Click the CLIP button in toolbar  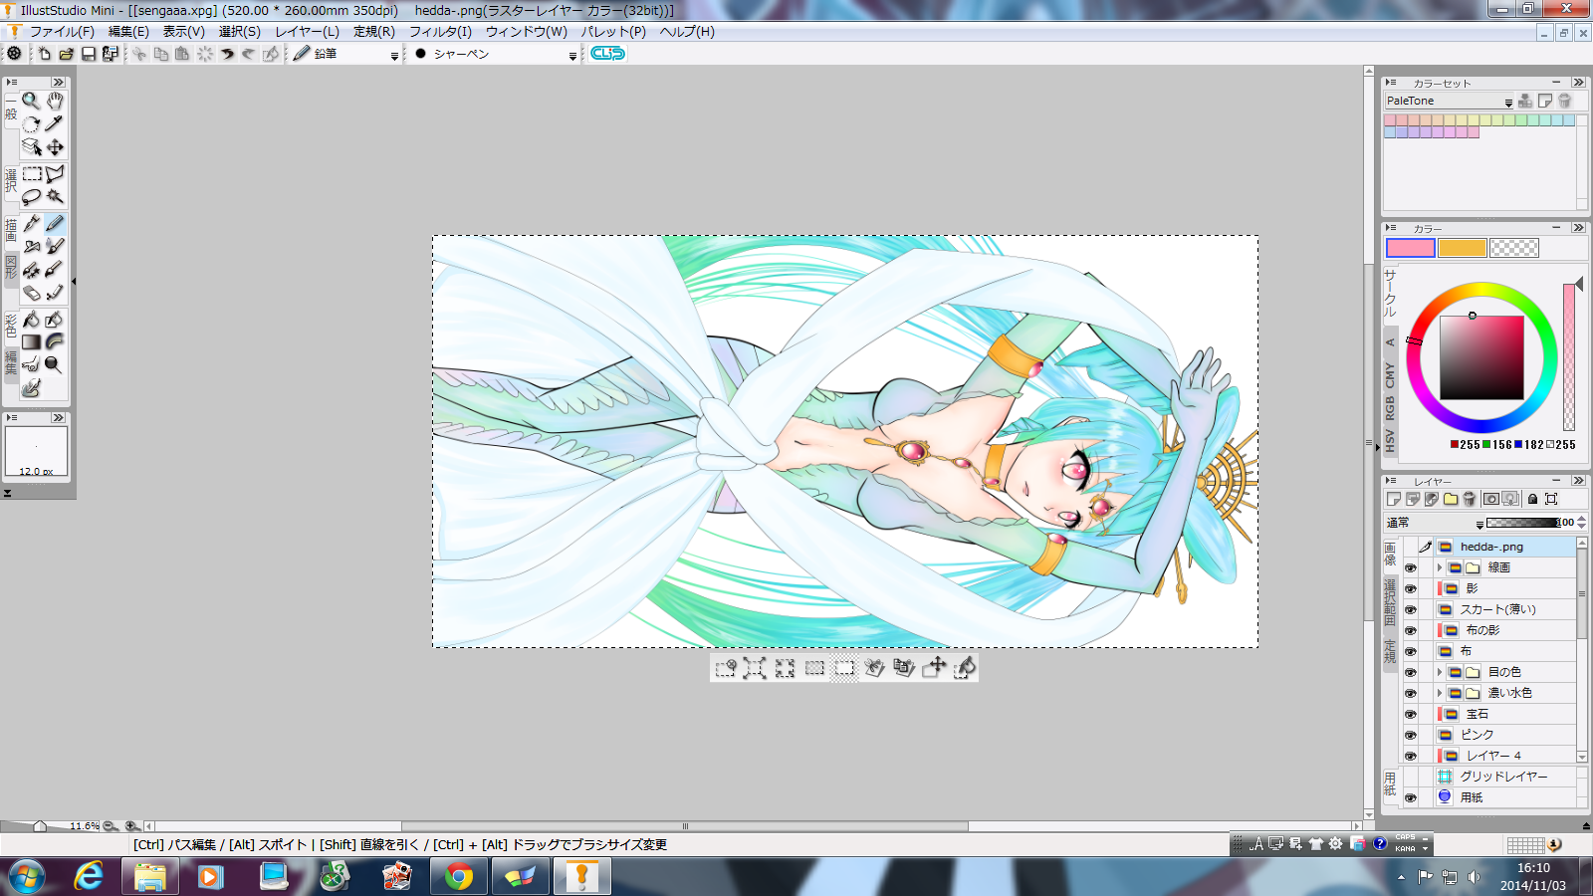(607, 54)
